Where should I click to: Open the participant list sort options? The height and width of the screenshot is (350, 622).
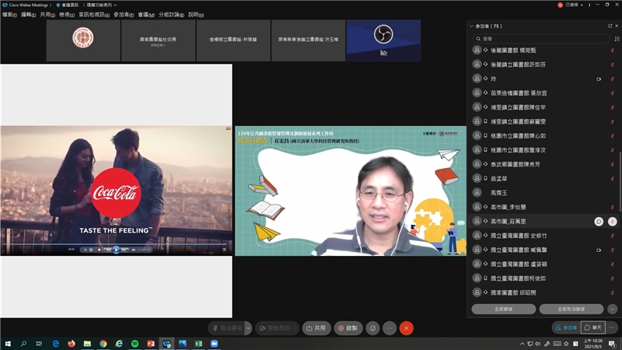617,38
